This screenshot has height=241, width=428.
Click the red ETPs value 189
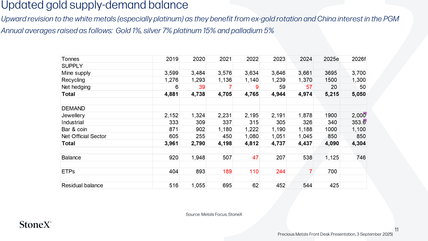pos(227,172)
